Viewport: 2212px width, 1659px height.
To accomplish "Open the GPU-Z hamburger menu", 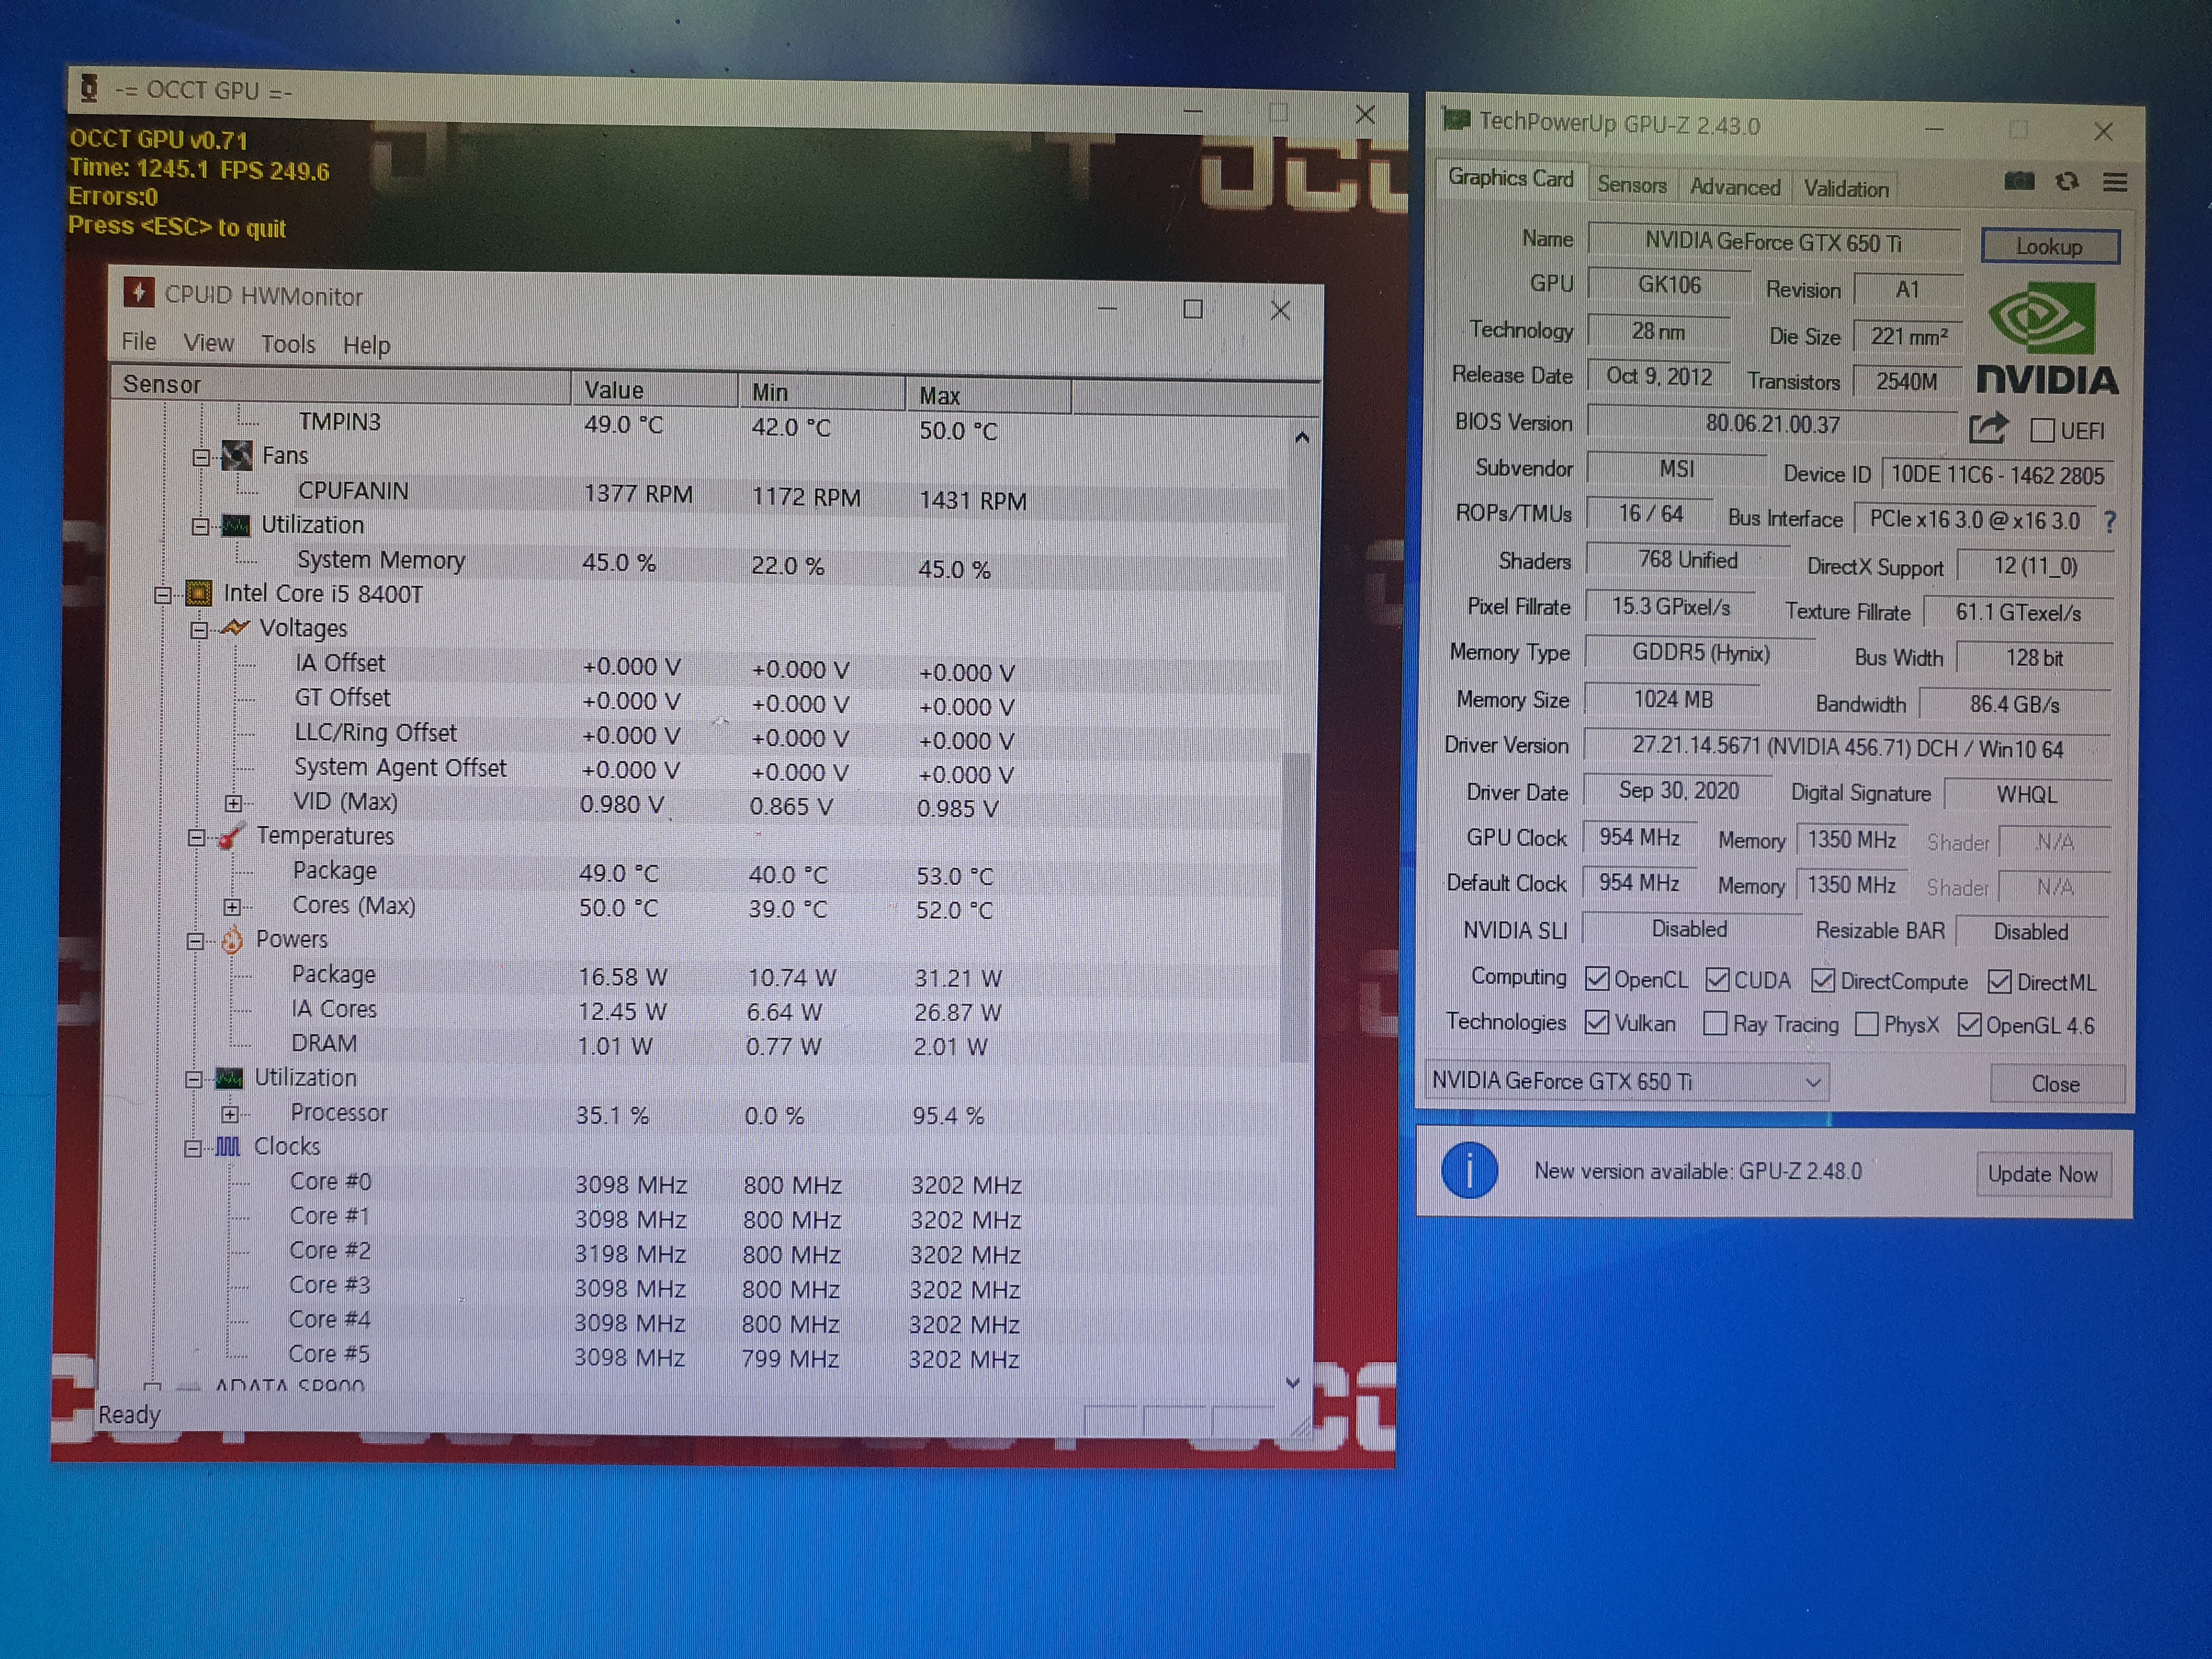I will coord(2115,182).
